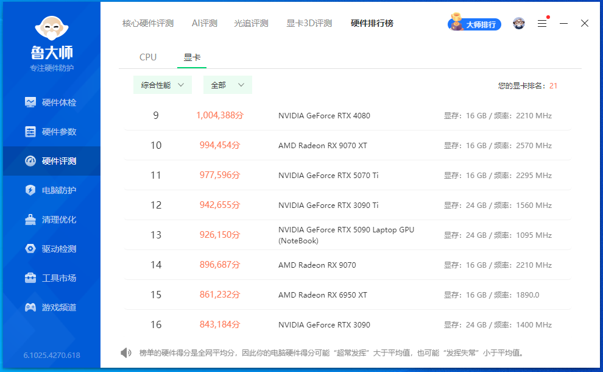
Task: Open 硬件参数 list icon in sidebar
Action: [30, 132]
